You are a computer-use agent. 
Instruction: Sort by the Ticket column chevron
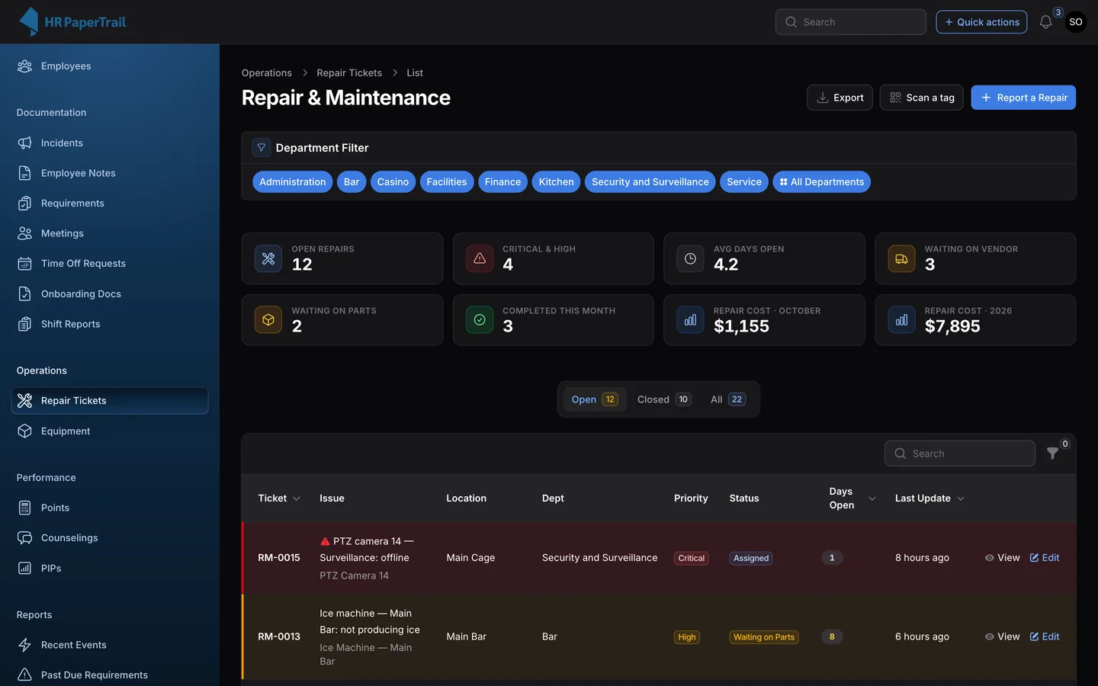297,498
